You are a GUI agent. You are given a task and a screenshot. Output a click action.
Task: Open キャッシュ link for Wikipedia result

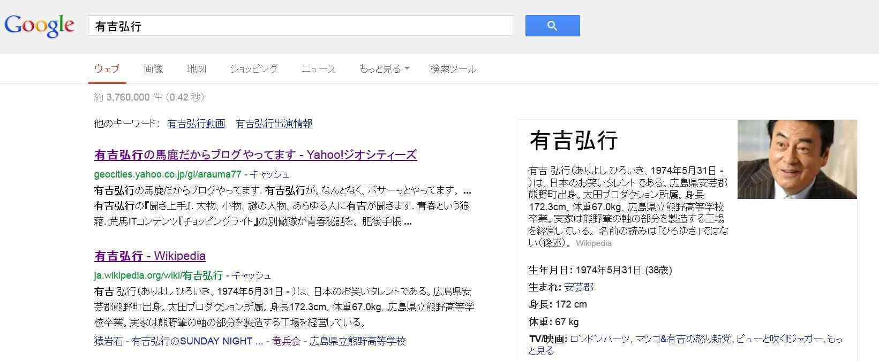point(251,275)
